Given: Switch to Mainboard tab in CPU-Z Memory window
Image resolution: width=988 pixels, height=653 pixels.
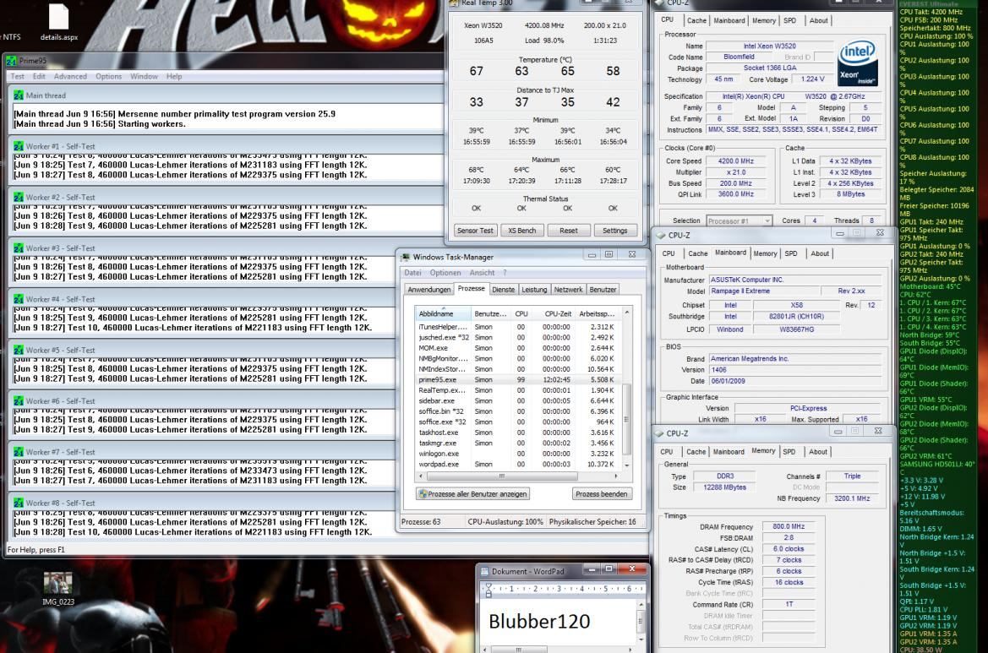Looking at the screenshot, I should [729, 452].
